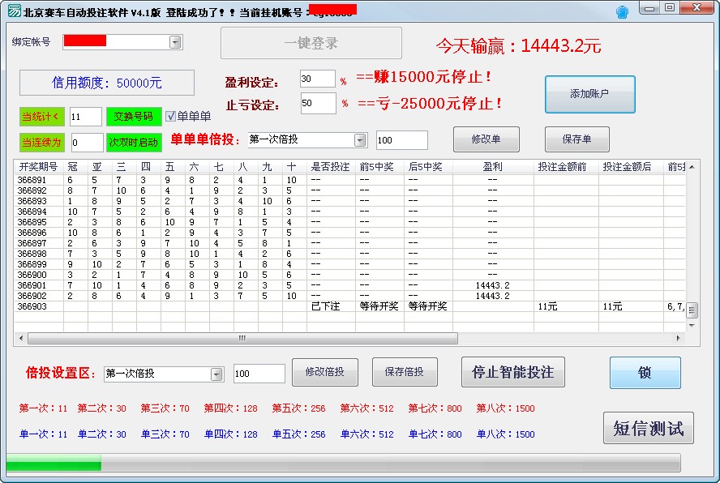Click the table's scroll-up arrow
This screenshot has width=720, height=483.
tap(692, 166)
